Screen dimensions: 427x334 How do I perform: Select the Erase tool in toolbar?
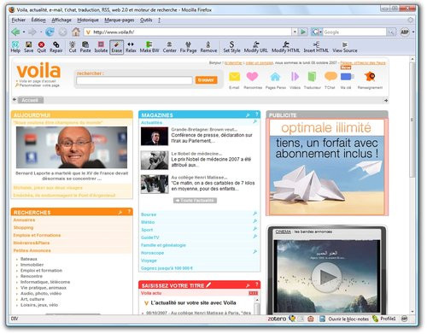tap(117, 47)
